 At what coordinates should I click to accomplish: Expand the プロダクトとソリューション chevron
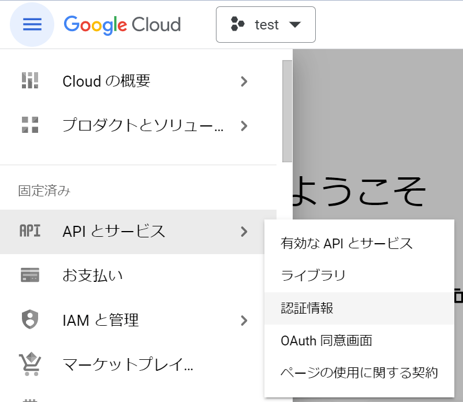pos(244,126)
